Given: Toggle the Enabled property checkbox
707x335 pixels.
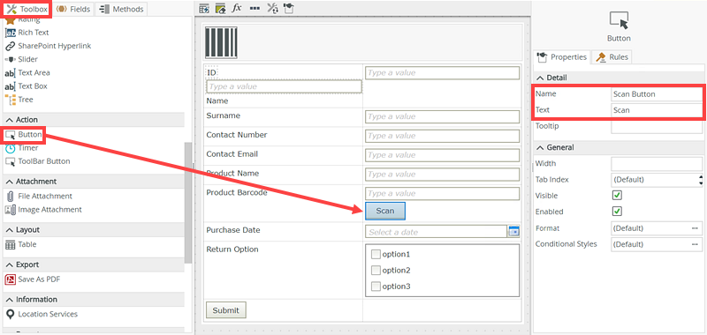Looking at the screenshot, I should (617, 212).
